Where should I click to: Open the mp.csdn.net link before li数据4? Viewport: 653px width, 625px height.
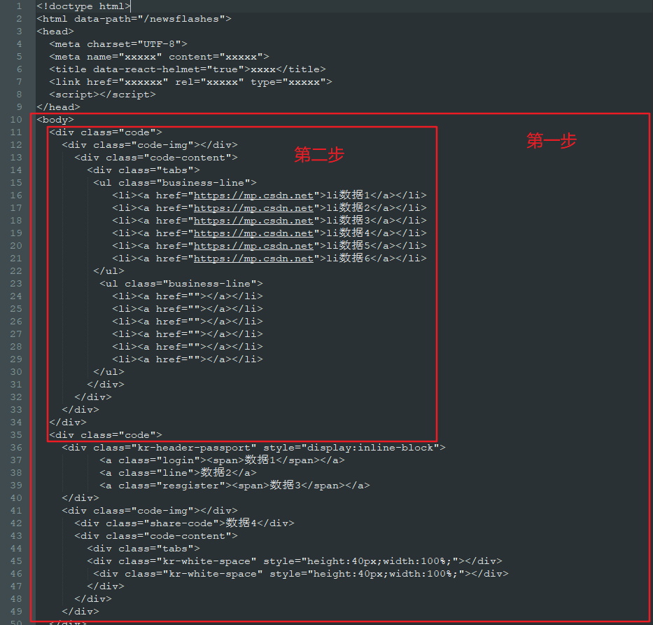tap(253, 233)
